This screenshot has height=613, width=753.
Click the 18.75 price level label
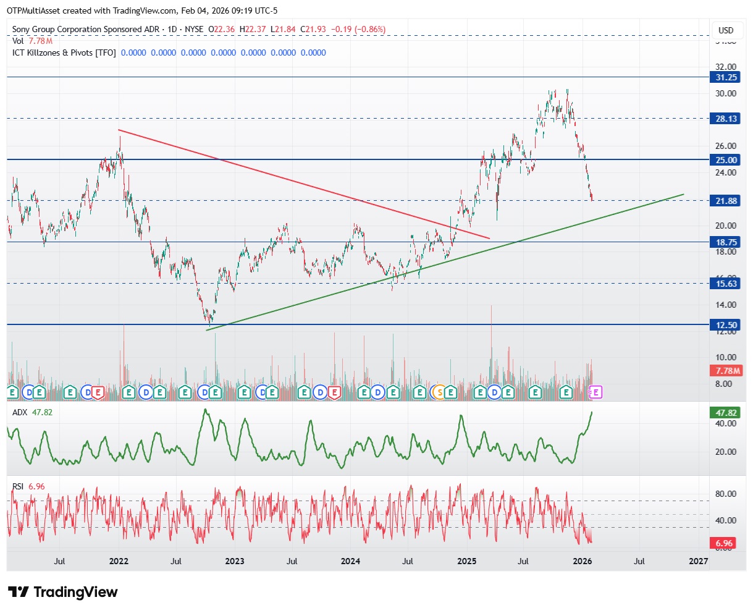click(726, 242)
